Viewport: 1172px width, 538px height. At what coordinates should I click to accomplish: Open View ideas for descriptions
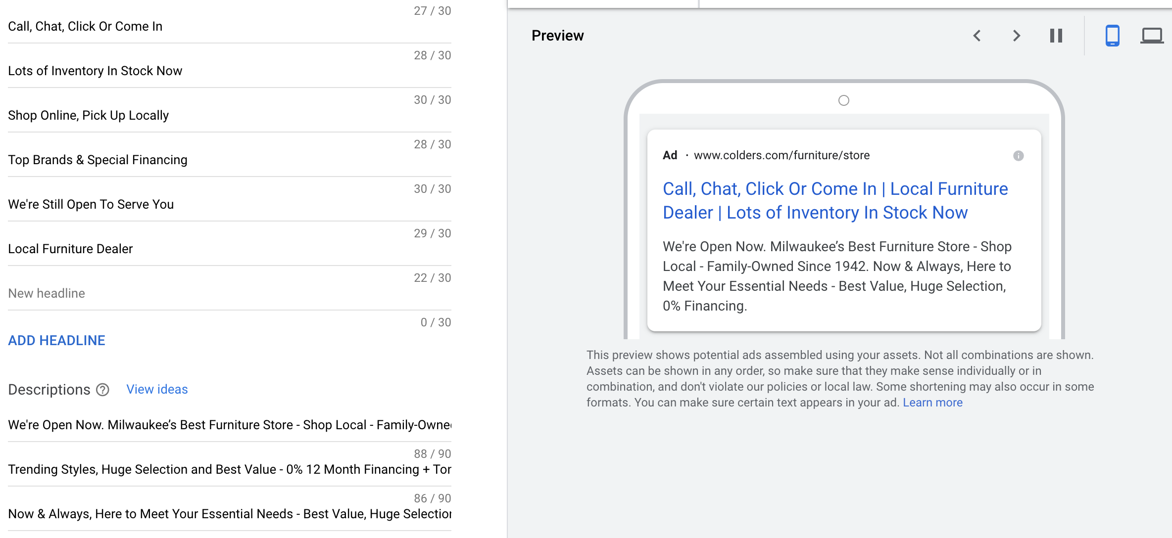click(157, 389)
